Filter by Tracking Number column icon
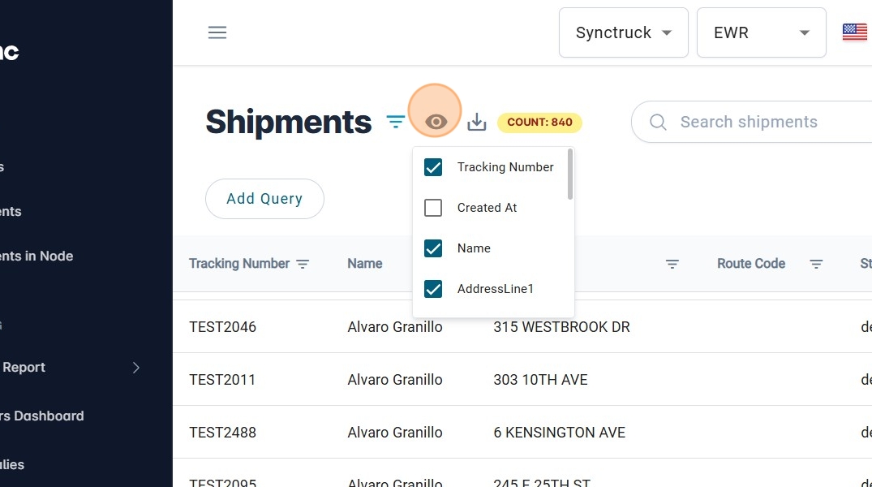872x487 pixels. click(303, 264)
